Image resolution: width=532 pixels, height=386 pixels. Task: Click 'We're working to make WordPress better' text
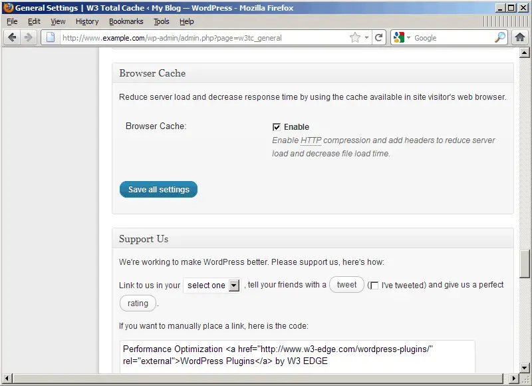coord(252,262)
